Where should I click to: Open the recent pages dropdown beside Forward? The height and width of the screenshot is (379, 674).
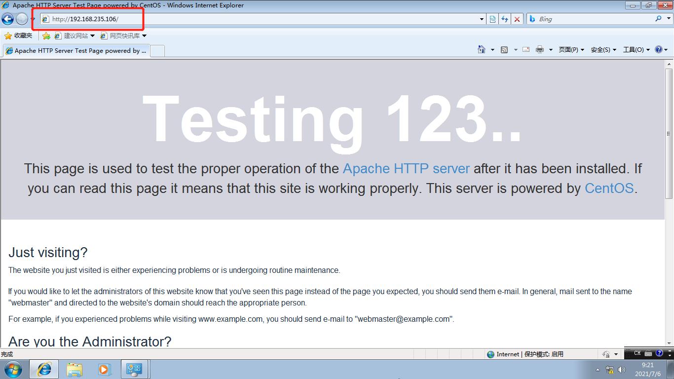(33, 19)
